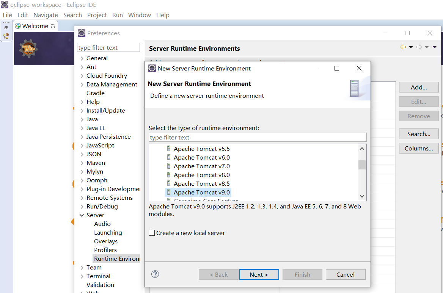
Task: Click the Apache Tomcat v7.0 server icon
Action: [x=169, y=166]
